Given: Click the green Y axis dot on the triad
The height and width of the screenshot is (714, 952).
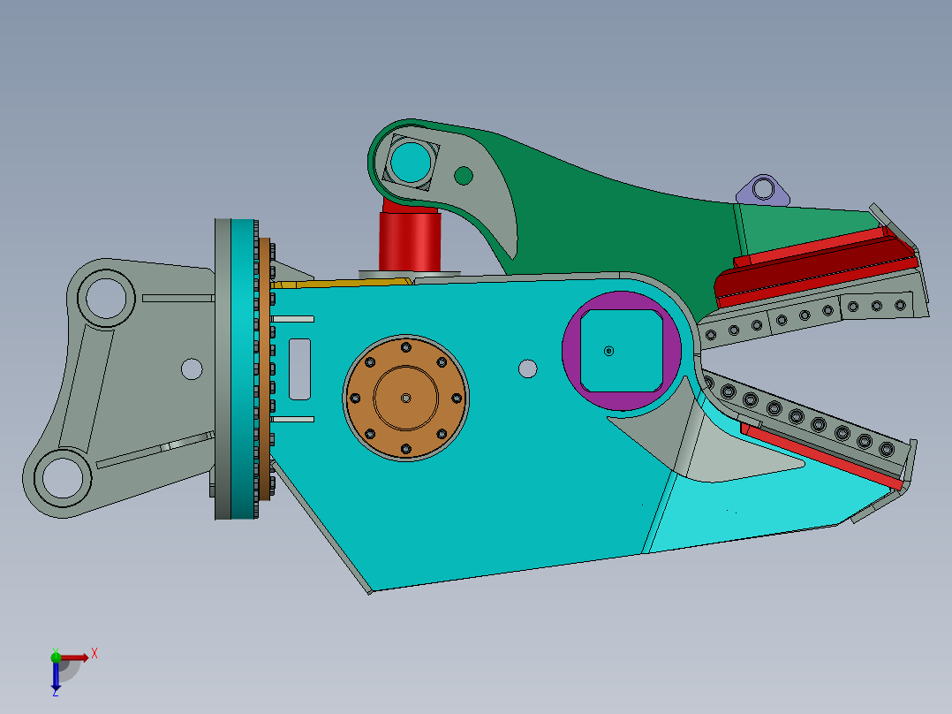Looking at the screenshot, I should tap(56, 657).
